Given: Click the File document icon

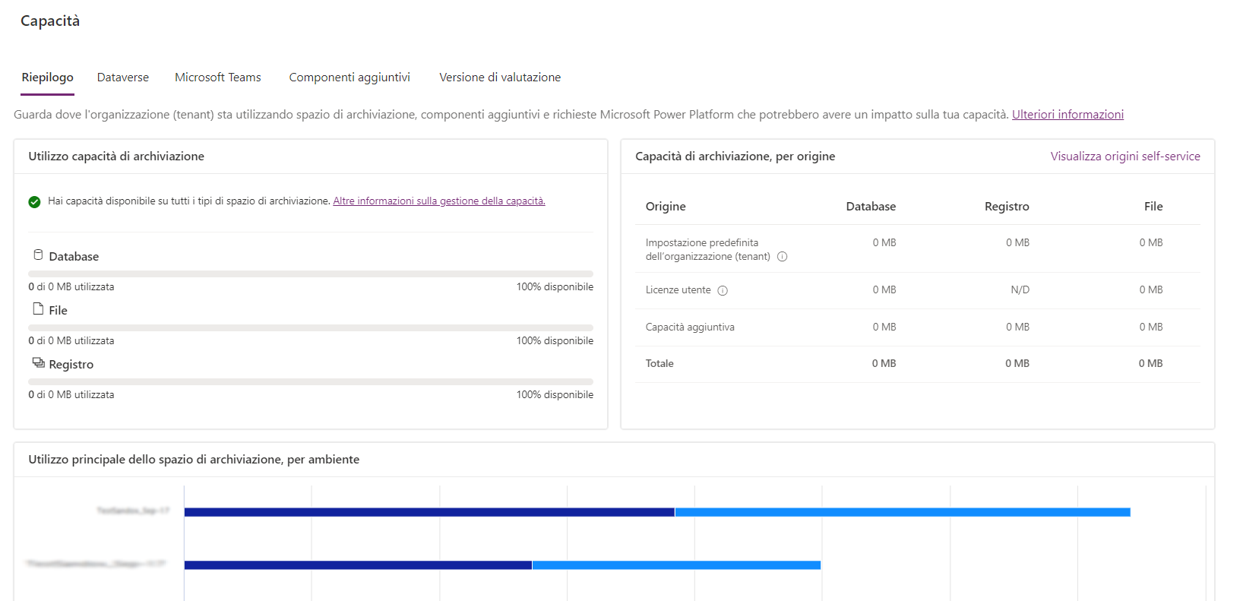Looking at the screenshot, I should tap(38, 308).
